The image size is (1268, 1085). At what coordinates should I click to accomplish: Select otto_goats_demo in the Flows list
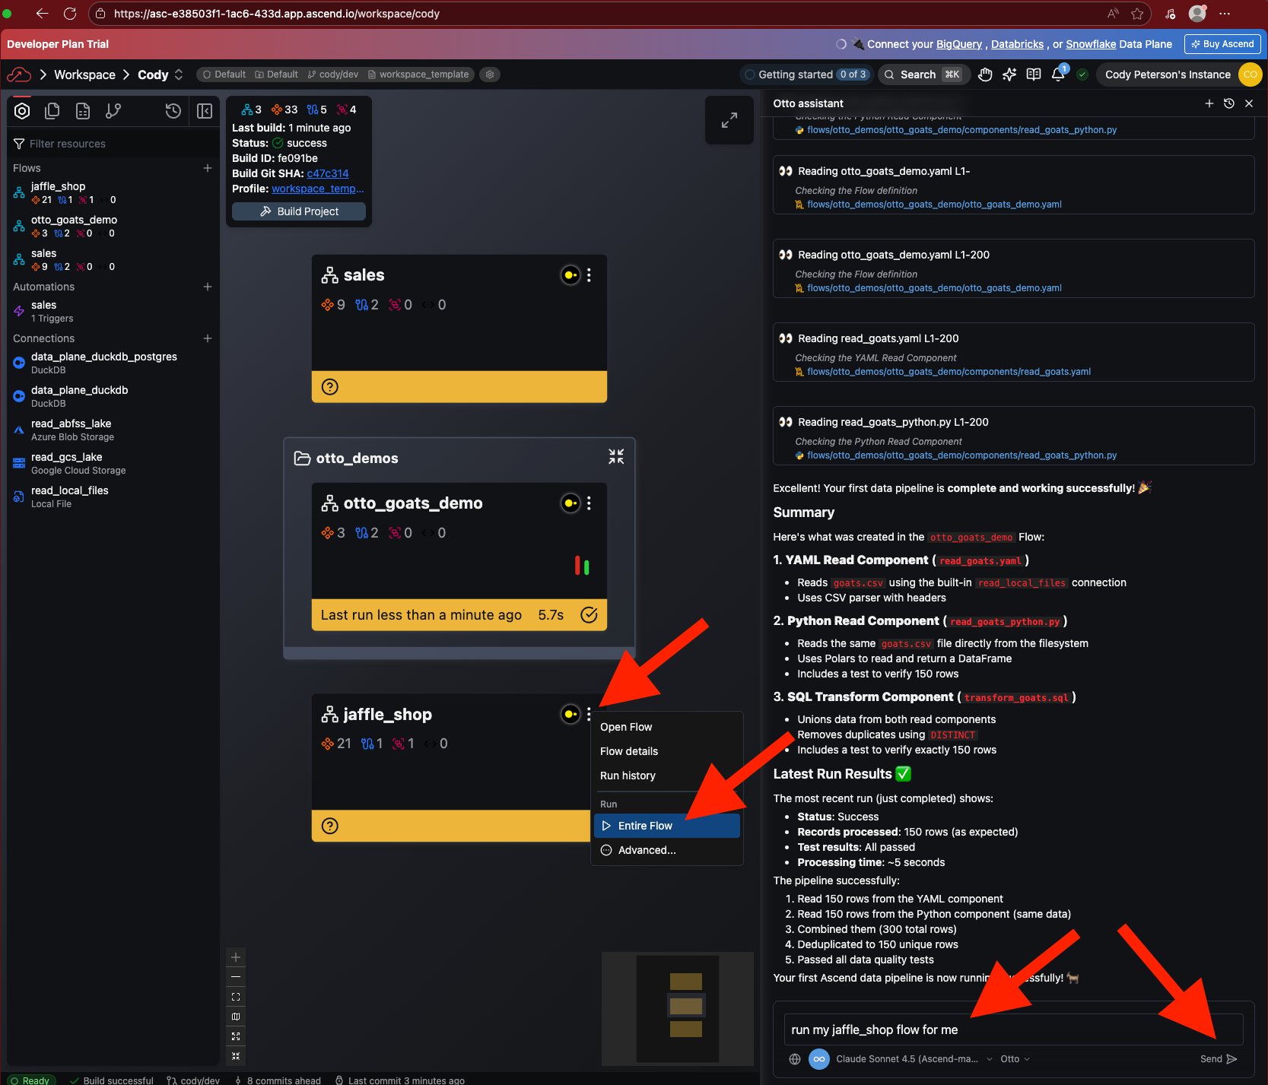(113, 227)
